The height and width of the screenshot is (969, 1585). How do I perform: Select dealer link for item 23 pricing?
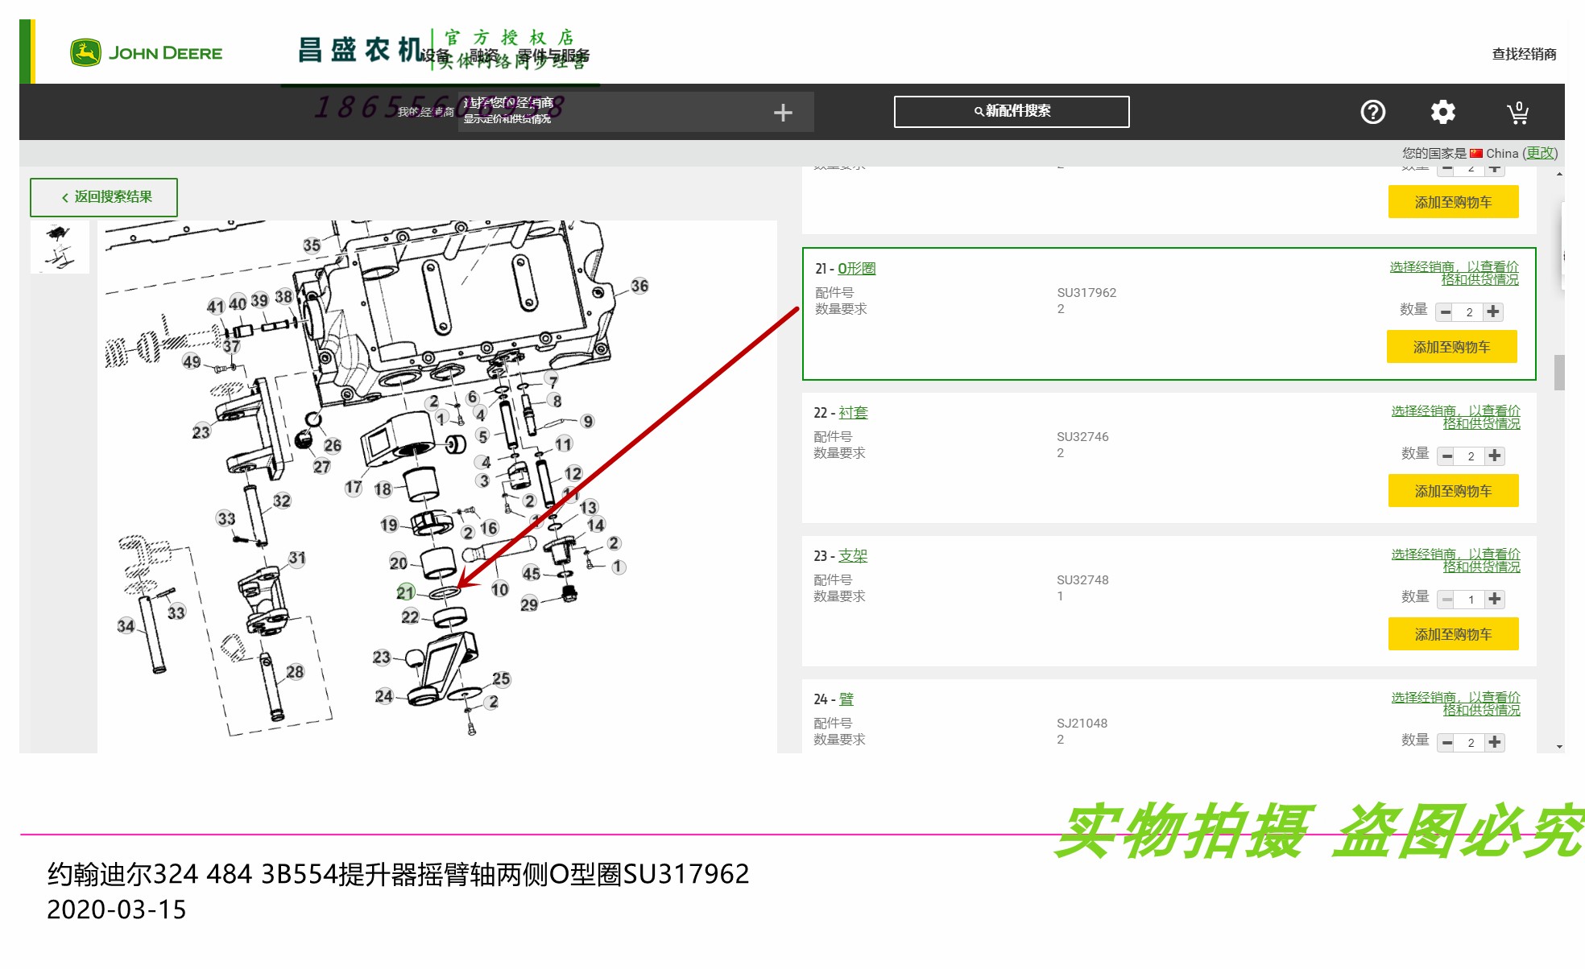click(x=1455, y=560)
